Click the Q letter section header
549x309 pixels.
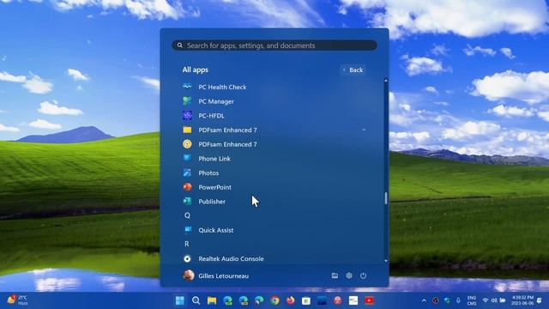tap(187, 215)
